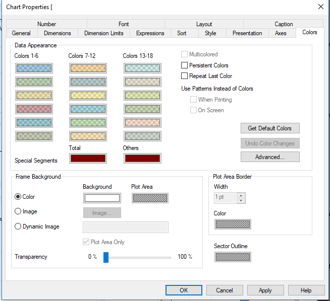Decrease the border width with the down arrow
This screenshot has width=330, height=301.
tap(241, 201)
